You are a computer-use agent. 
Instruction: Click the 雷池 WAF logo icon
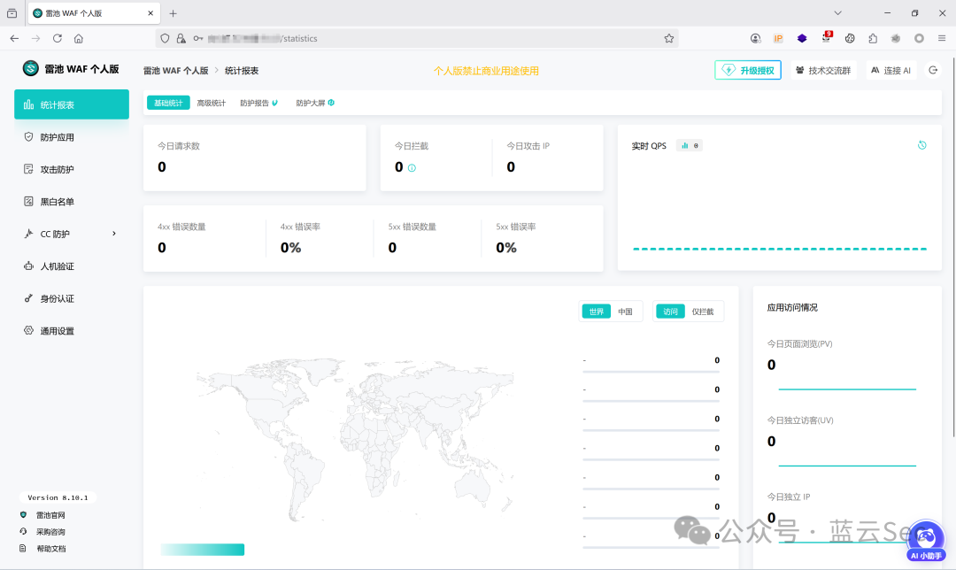pos(30,68)
